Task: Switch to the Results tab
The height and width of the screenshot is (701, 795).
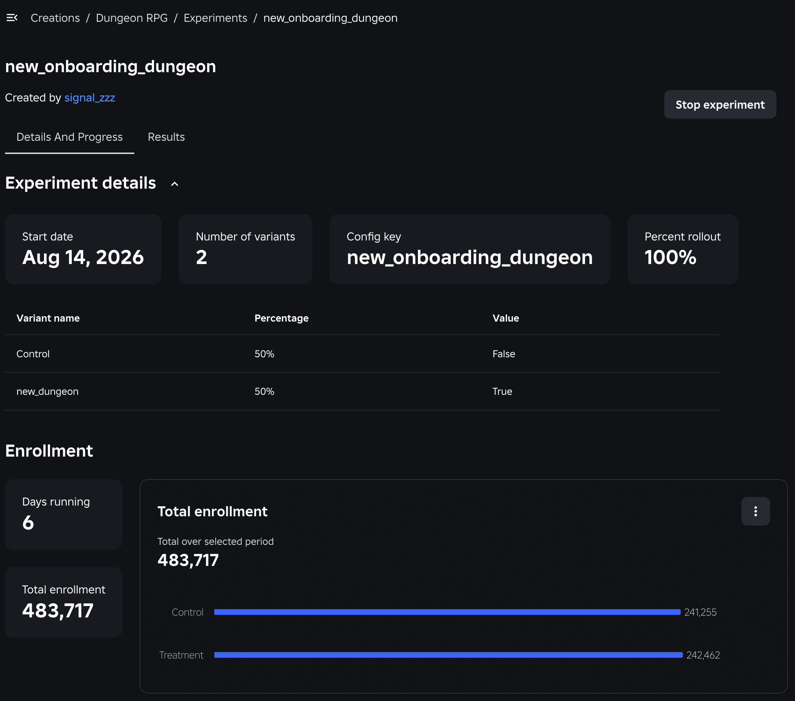Action: 166,137
